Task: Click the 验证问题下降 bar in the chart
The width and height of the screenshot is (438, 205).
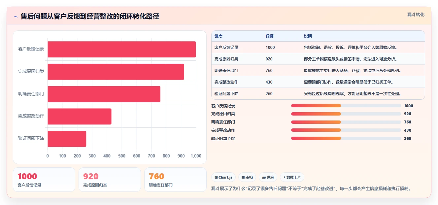Action: click(x=67, y=139)
